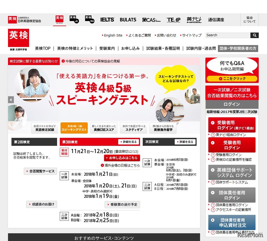Click the お申し込みはこちら button

pyautogui.click(x=122, y=158)
